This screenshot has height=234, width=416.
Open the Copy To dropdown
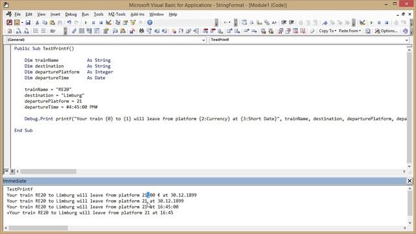click(328, 31)
